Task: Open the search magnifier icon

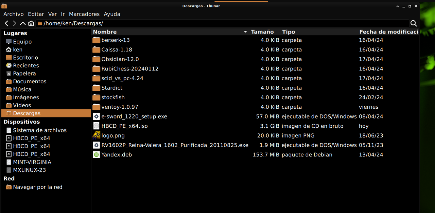Action: 414,23
